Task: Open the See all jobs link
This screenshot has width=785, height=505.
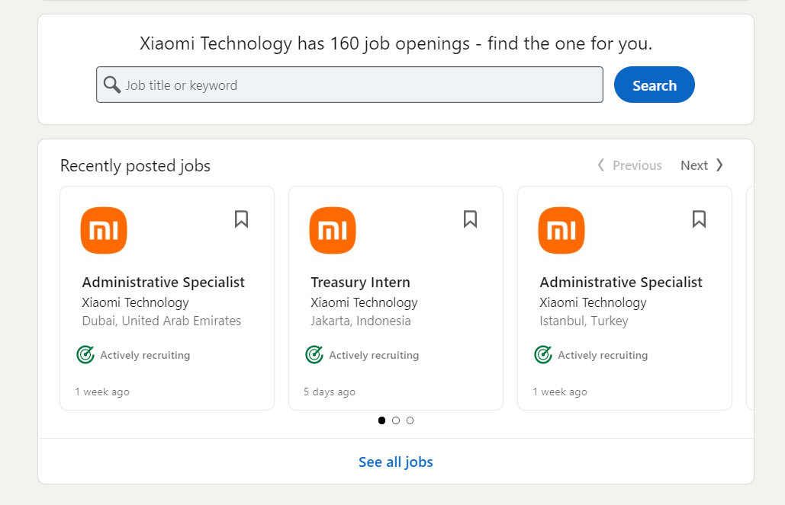Action: click(x=395, y=462)
